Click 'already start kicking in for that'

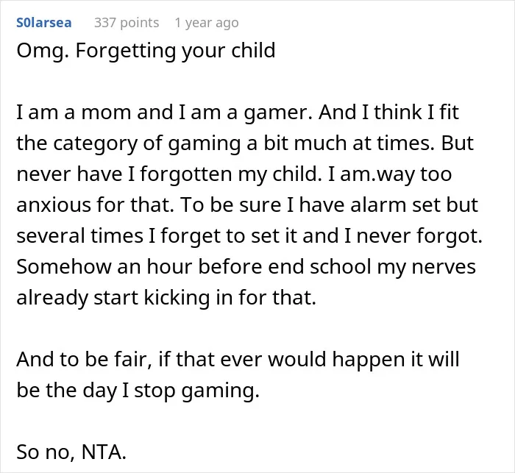166,298
